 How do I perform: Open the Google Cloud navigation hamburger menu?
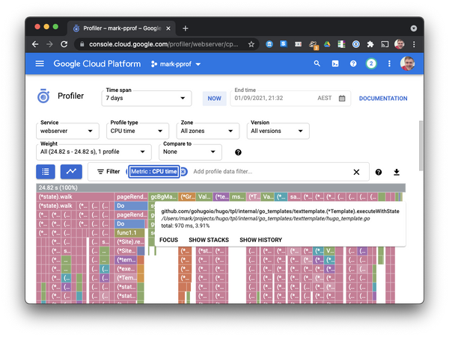[40, 64]
